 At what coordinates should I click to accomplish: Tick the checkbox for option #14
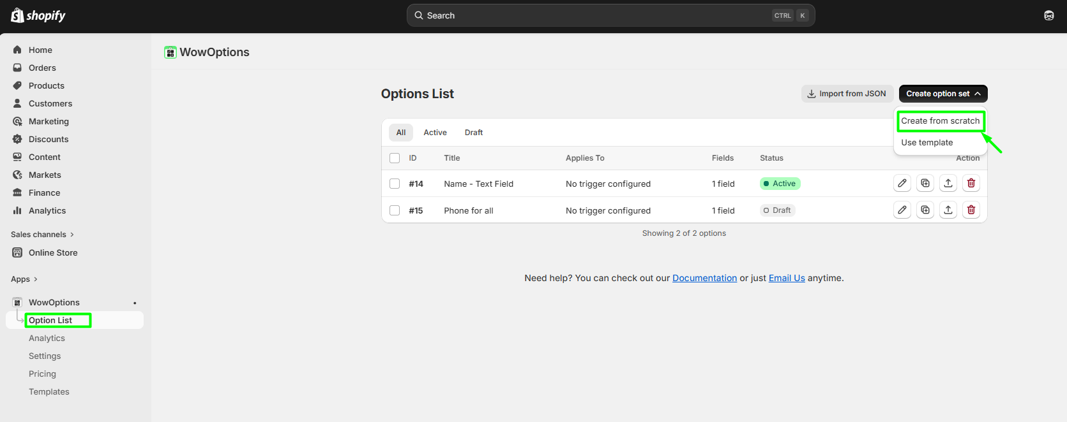pos(395,184)
